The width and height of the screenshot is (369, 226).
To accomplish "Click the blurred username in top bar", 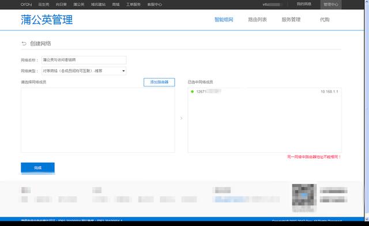I will tap(272, 5).
